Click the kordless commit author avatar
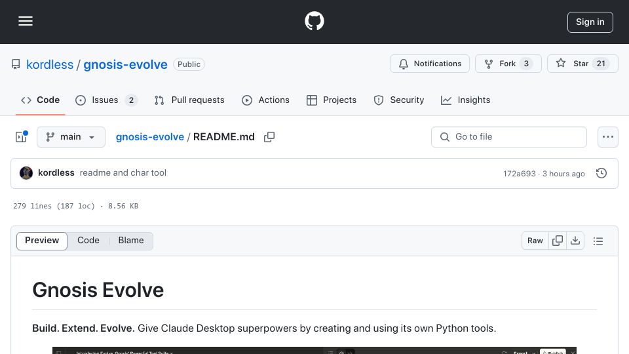The height and width of the screenshot is (354, 629). (26, 173)
